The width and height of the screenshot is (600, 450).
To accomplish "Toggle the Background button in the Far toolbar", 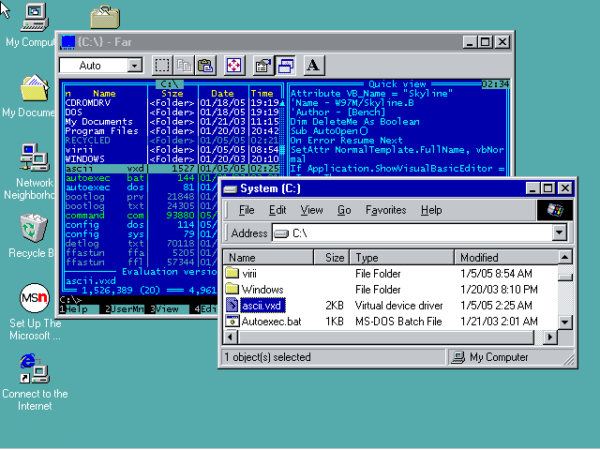I will pyautogui.click(x=285, y=66).
